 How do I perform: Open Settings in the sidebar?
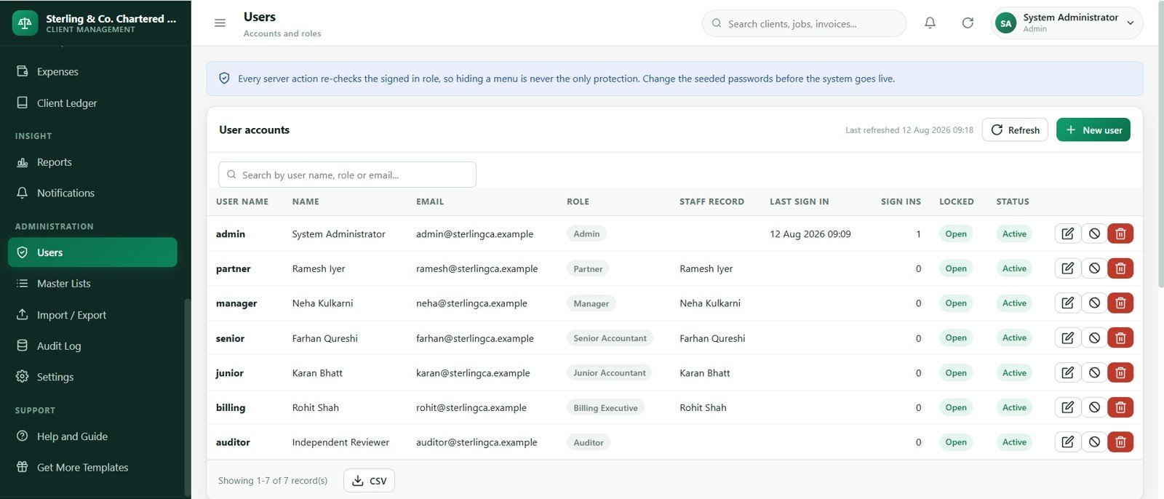92,377
